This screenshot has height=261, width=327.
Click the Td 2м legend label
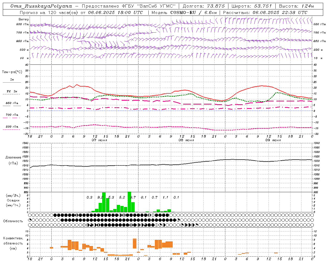tap(12, 91)
